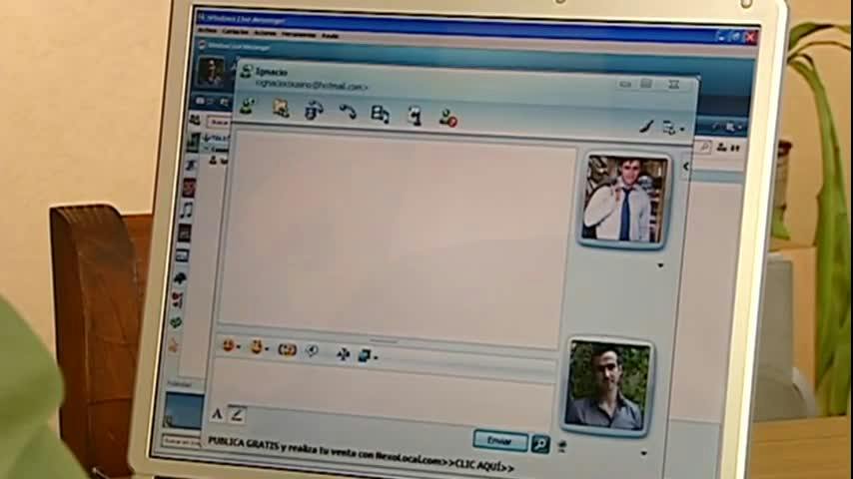Expand the arrow beside the background picker
This screenshot has width=853, height=479.
coord(376,357)
